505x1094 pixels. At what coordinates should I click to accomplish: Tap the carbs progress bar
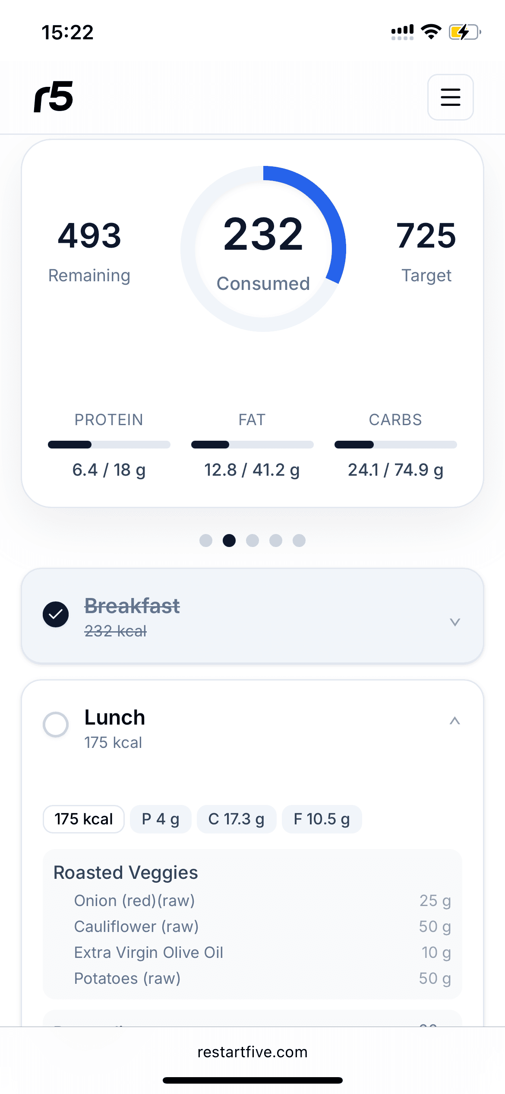coord(395,445)
